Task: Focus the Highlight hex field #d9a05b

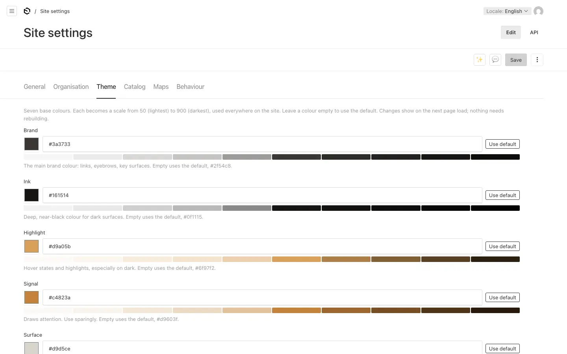Action: point(262,246)
